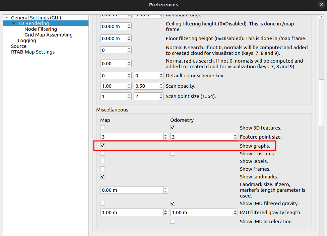Click the Landmark size spinbox stepper arrows
327x236 pixels.
point(166,190)
